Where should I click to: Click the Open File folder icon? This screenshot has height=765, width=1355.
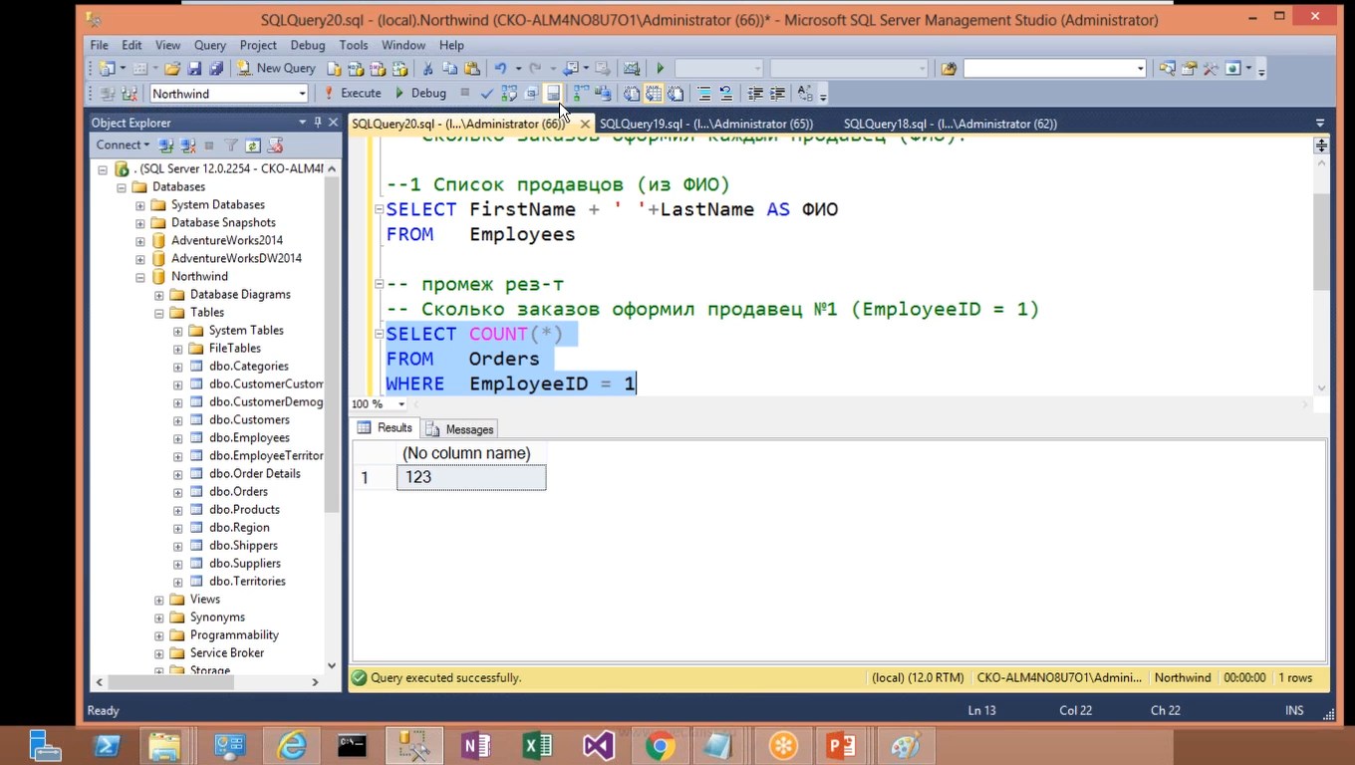(172, 69)
